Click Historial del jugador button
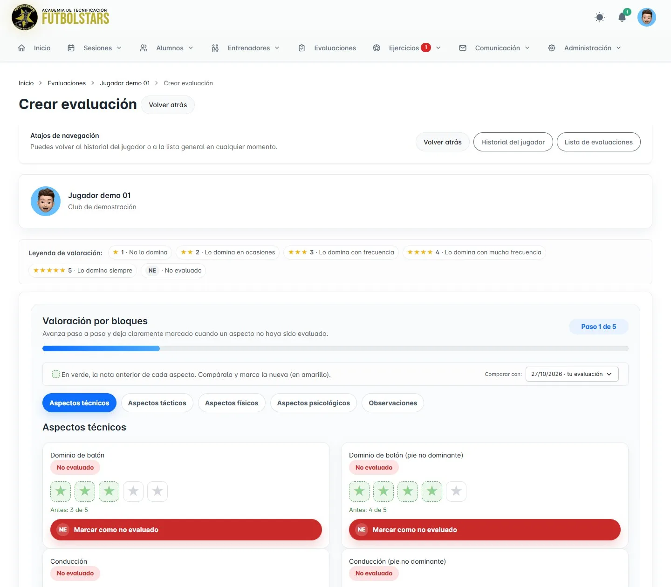 click(x=513, y=142)
